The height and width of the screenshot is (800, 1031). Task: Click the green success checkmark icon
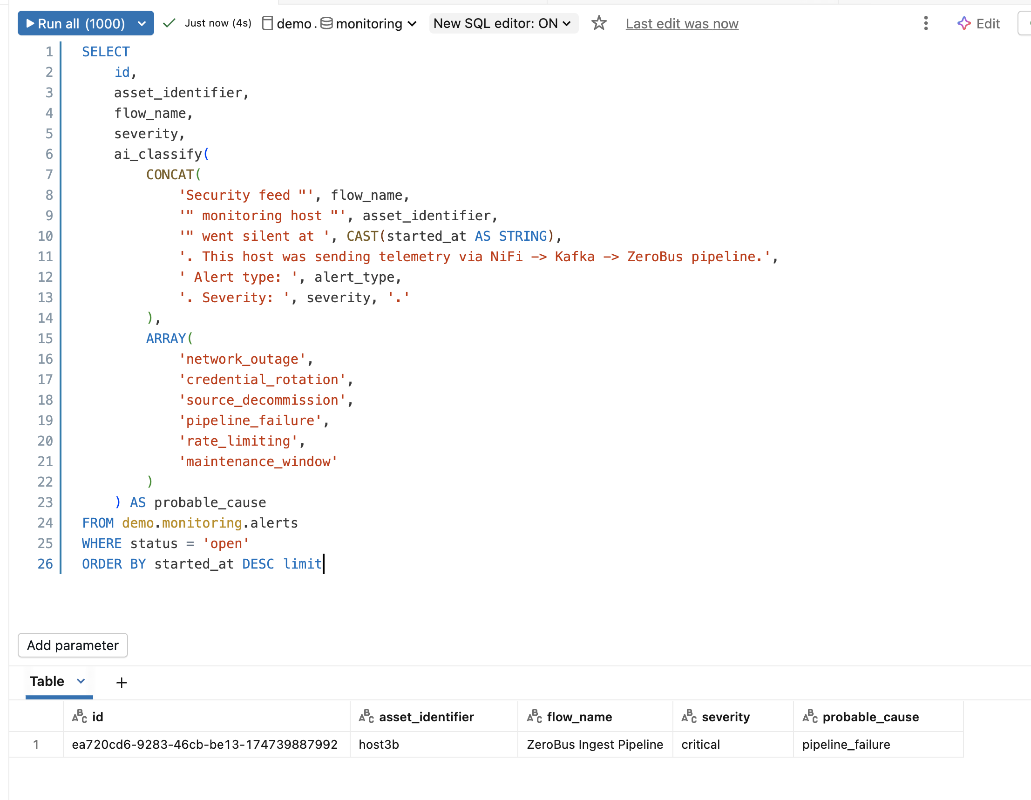tap(169, 23)
